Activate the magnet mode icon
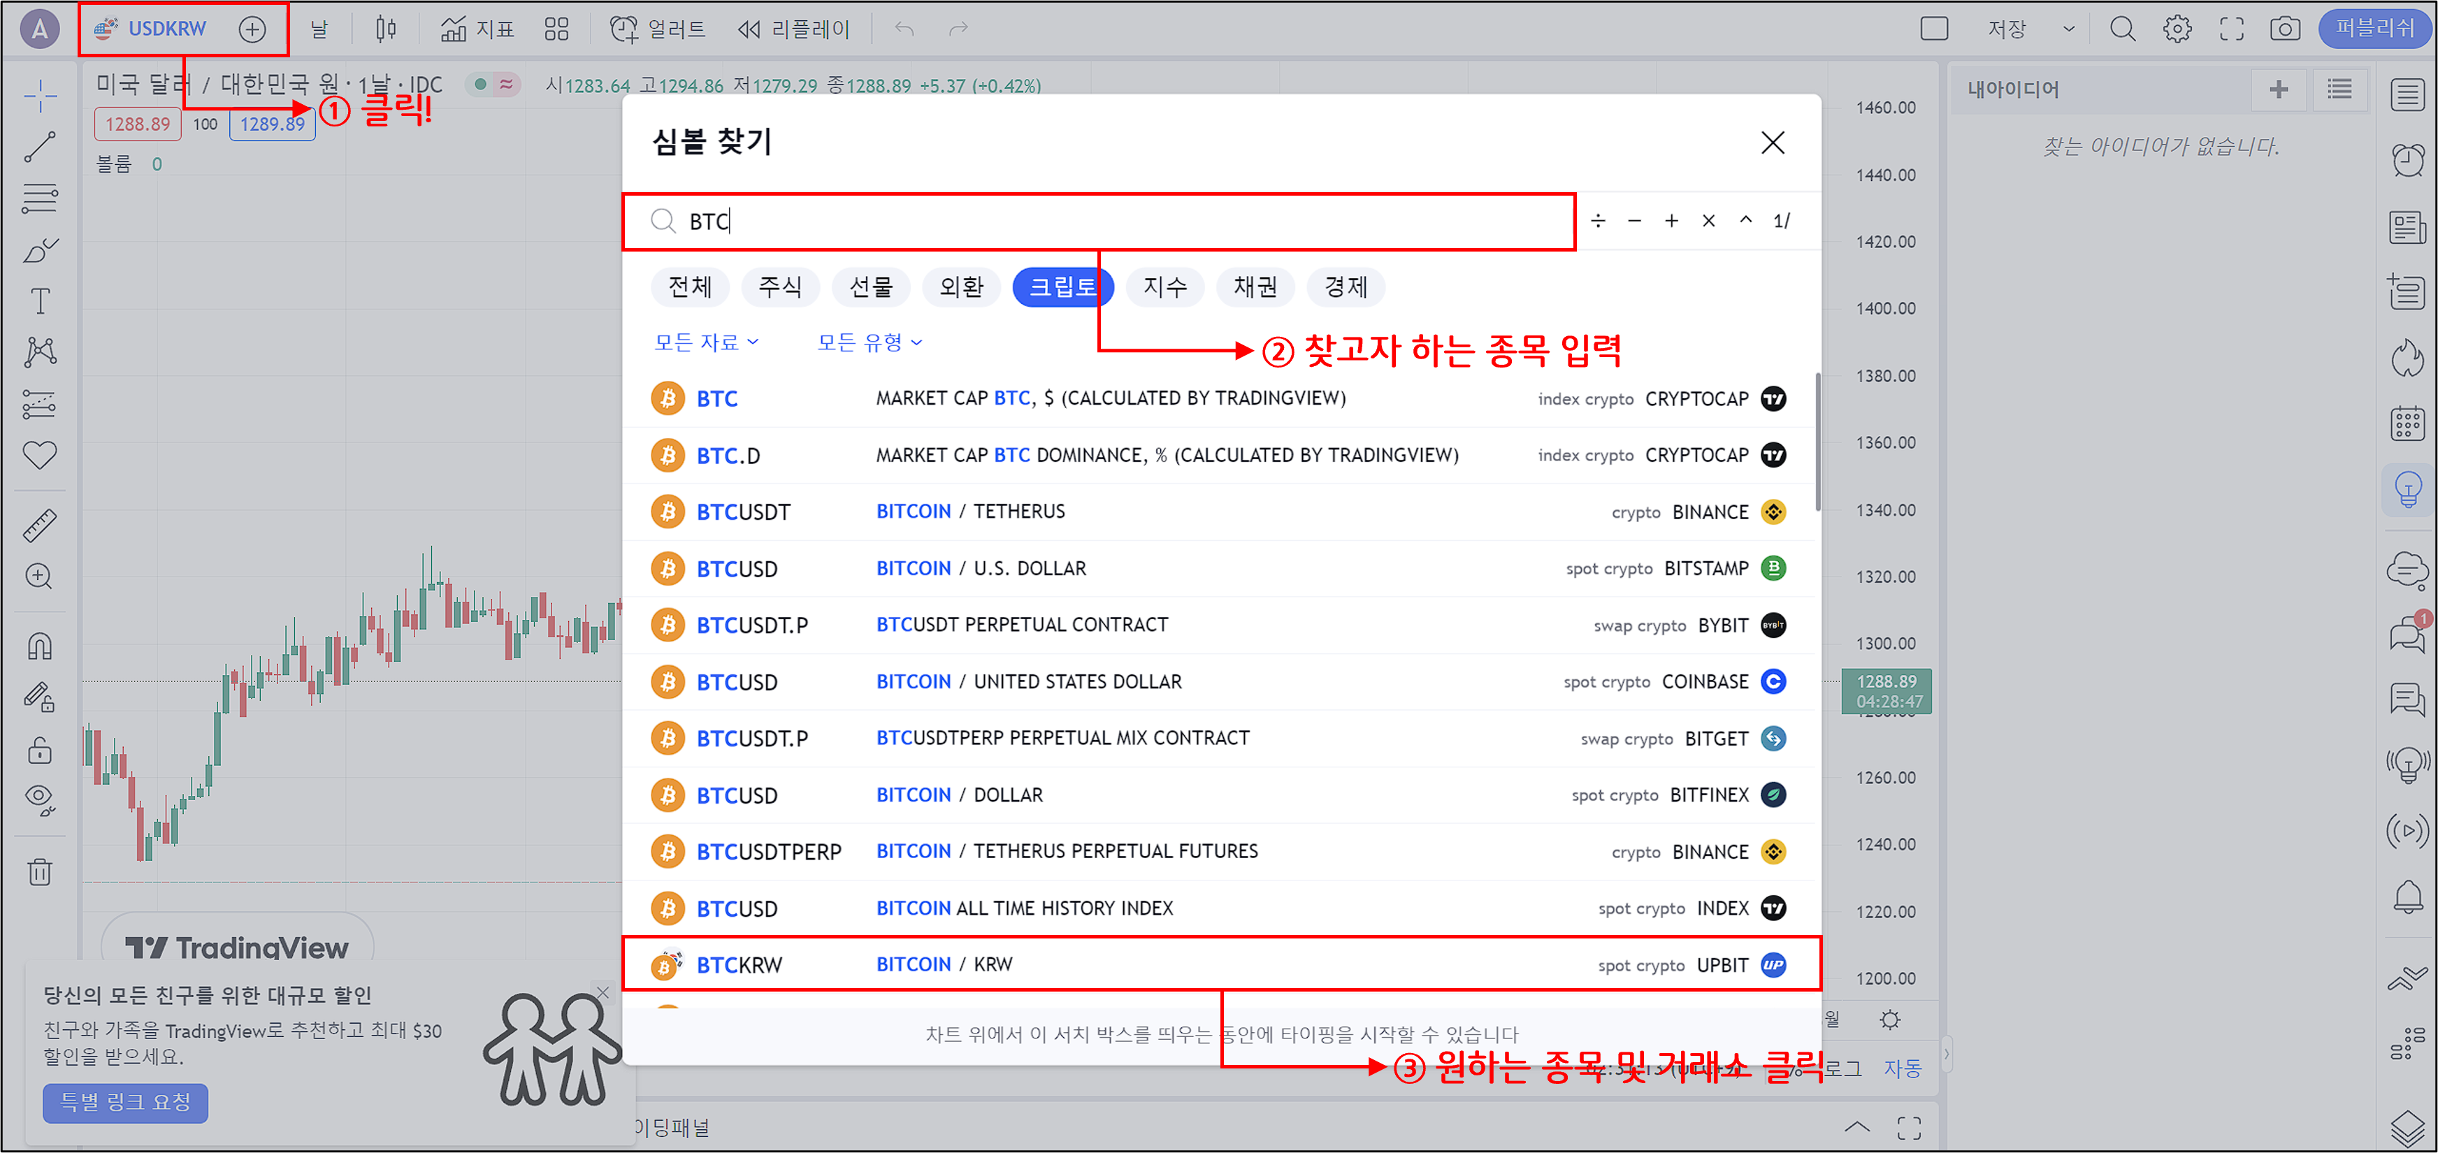2438x1153 pixels. pos(40,646)
